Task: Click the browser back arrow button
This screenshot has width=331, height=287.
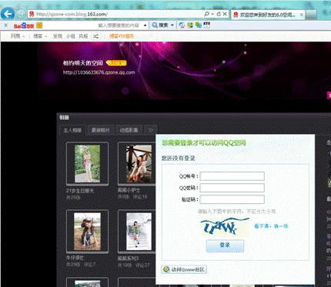Action: (8, 14)
